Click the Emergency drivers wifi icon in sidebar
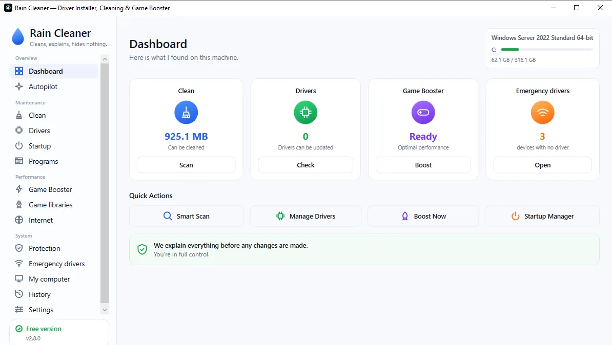 [19, 264]
